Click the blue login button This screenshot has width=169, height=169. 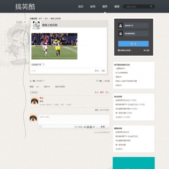click(134, 44)
